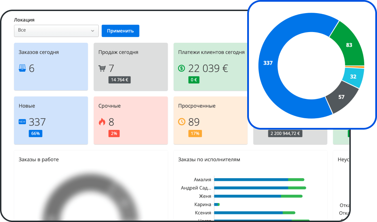Image resolution: width=377 pixels, height=222 pixels.
Task: Click the Амалия label
Action: coord(202,180)
